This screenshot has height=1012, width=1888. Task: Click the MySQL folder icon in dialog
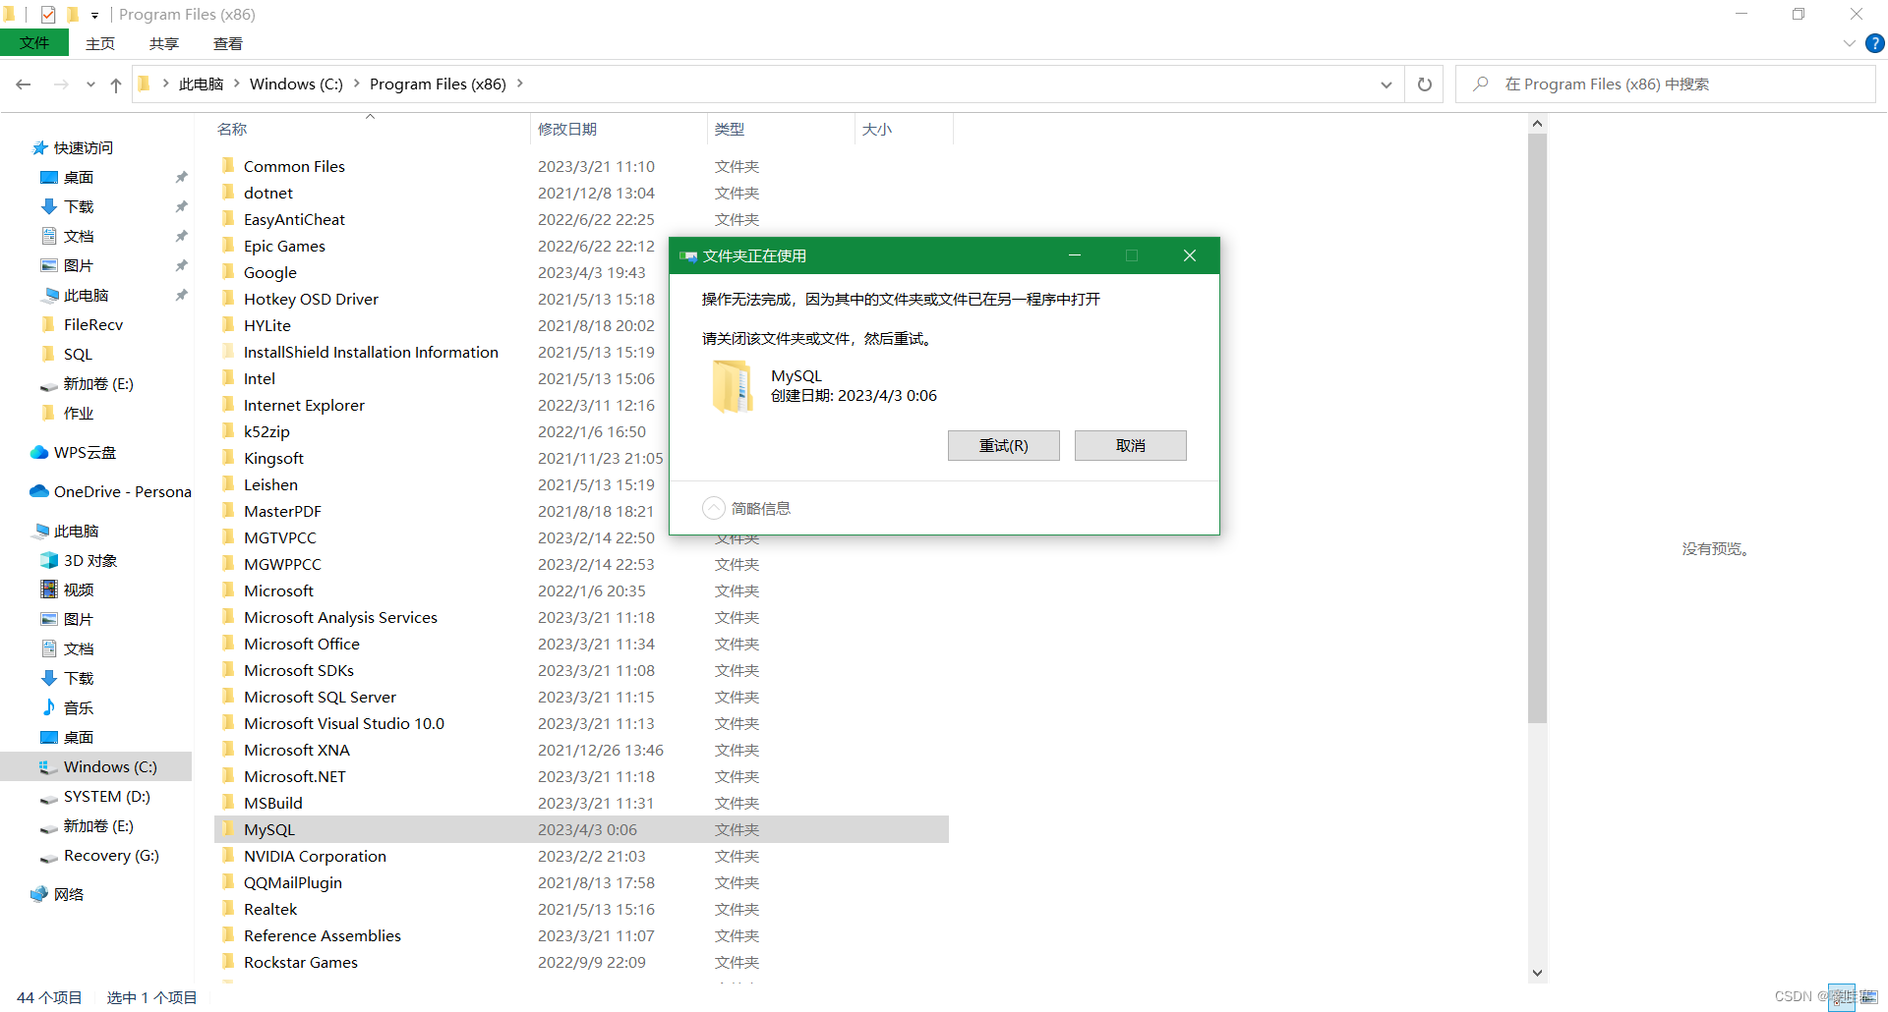coord(733,386)
